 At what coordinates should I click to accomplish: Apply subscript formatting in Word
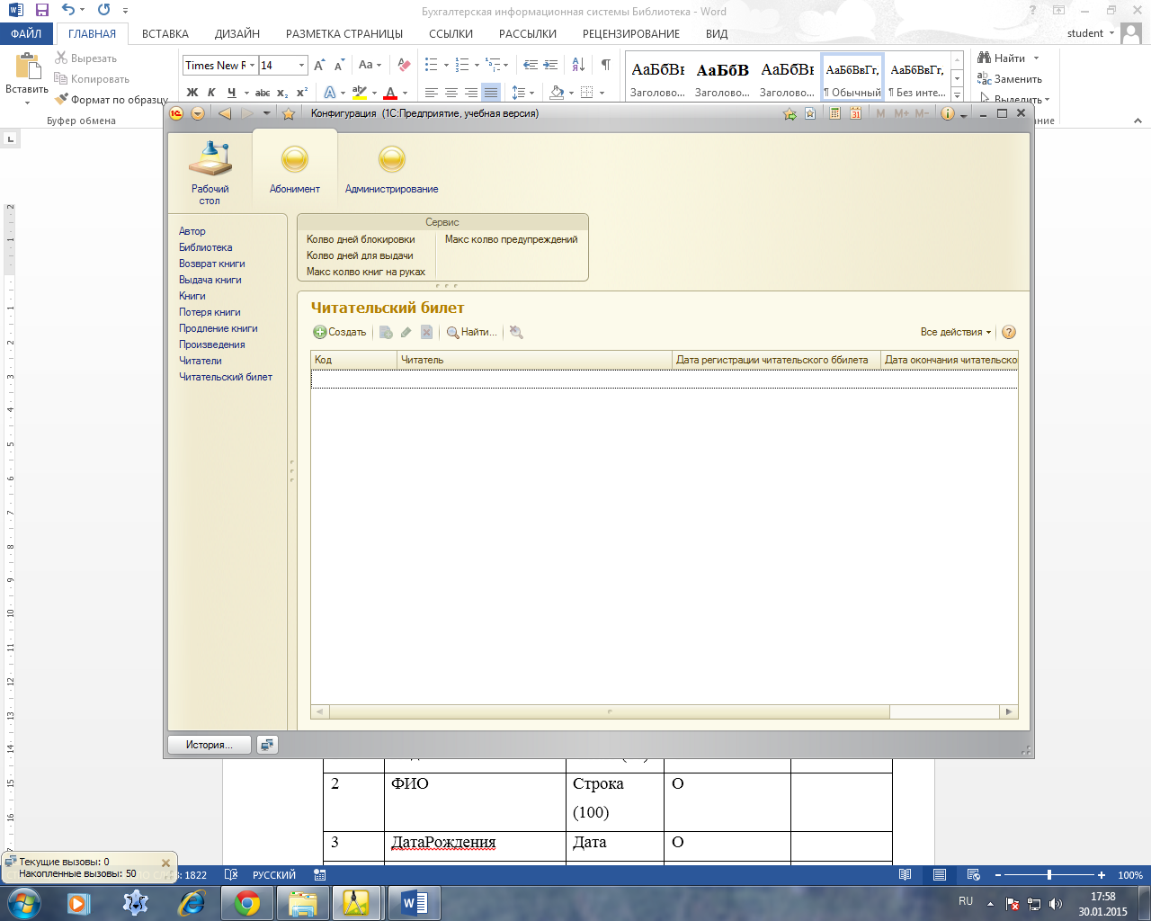pos(282,93)
